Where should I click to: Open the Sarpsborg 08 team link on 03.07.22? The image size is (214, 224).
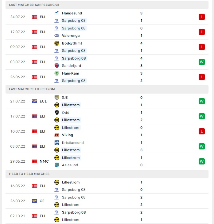tap(74, 58)
